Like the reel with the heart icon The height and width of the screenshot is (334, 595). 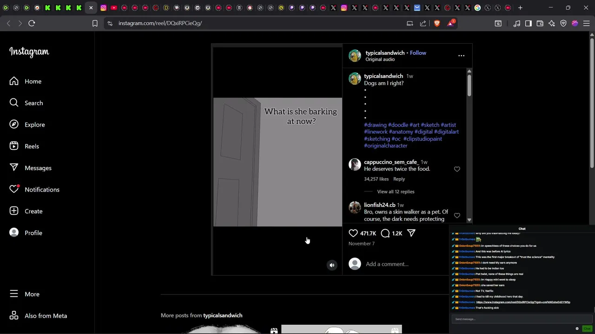pos(353,233)
